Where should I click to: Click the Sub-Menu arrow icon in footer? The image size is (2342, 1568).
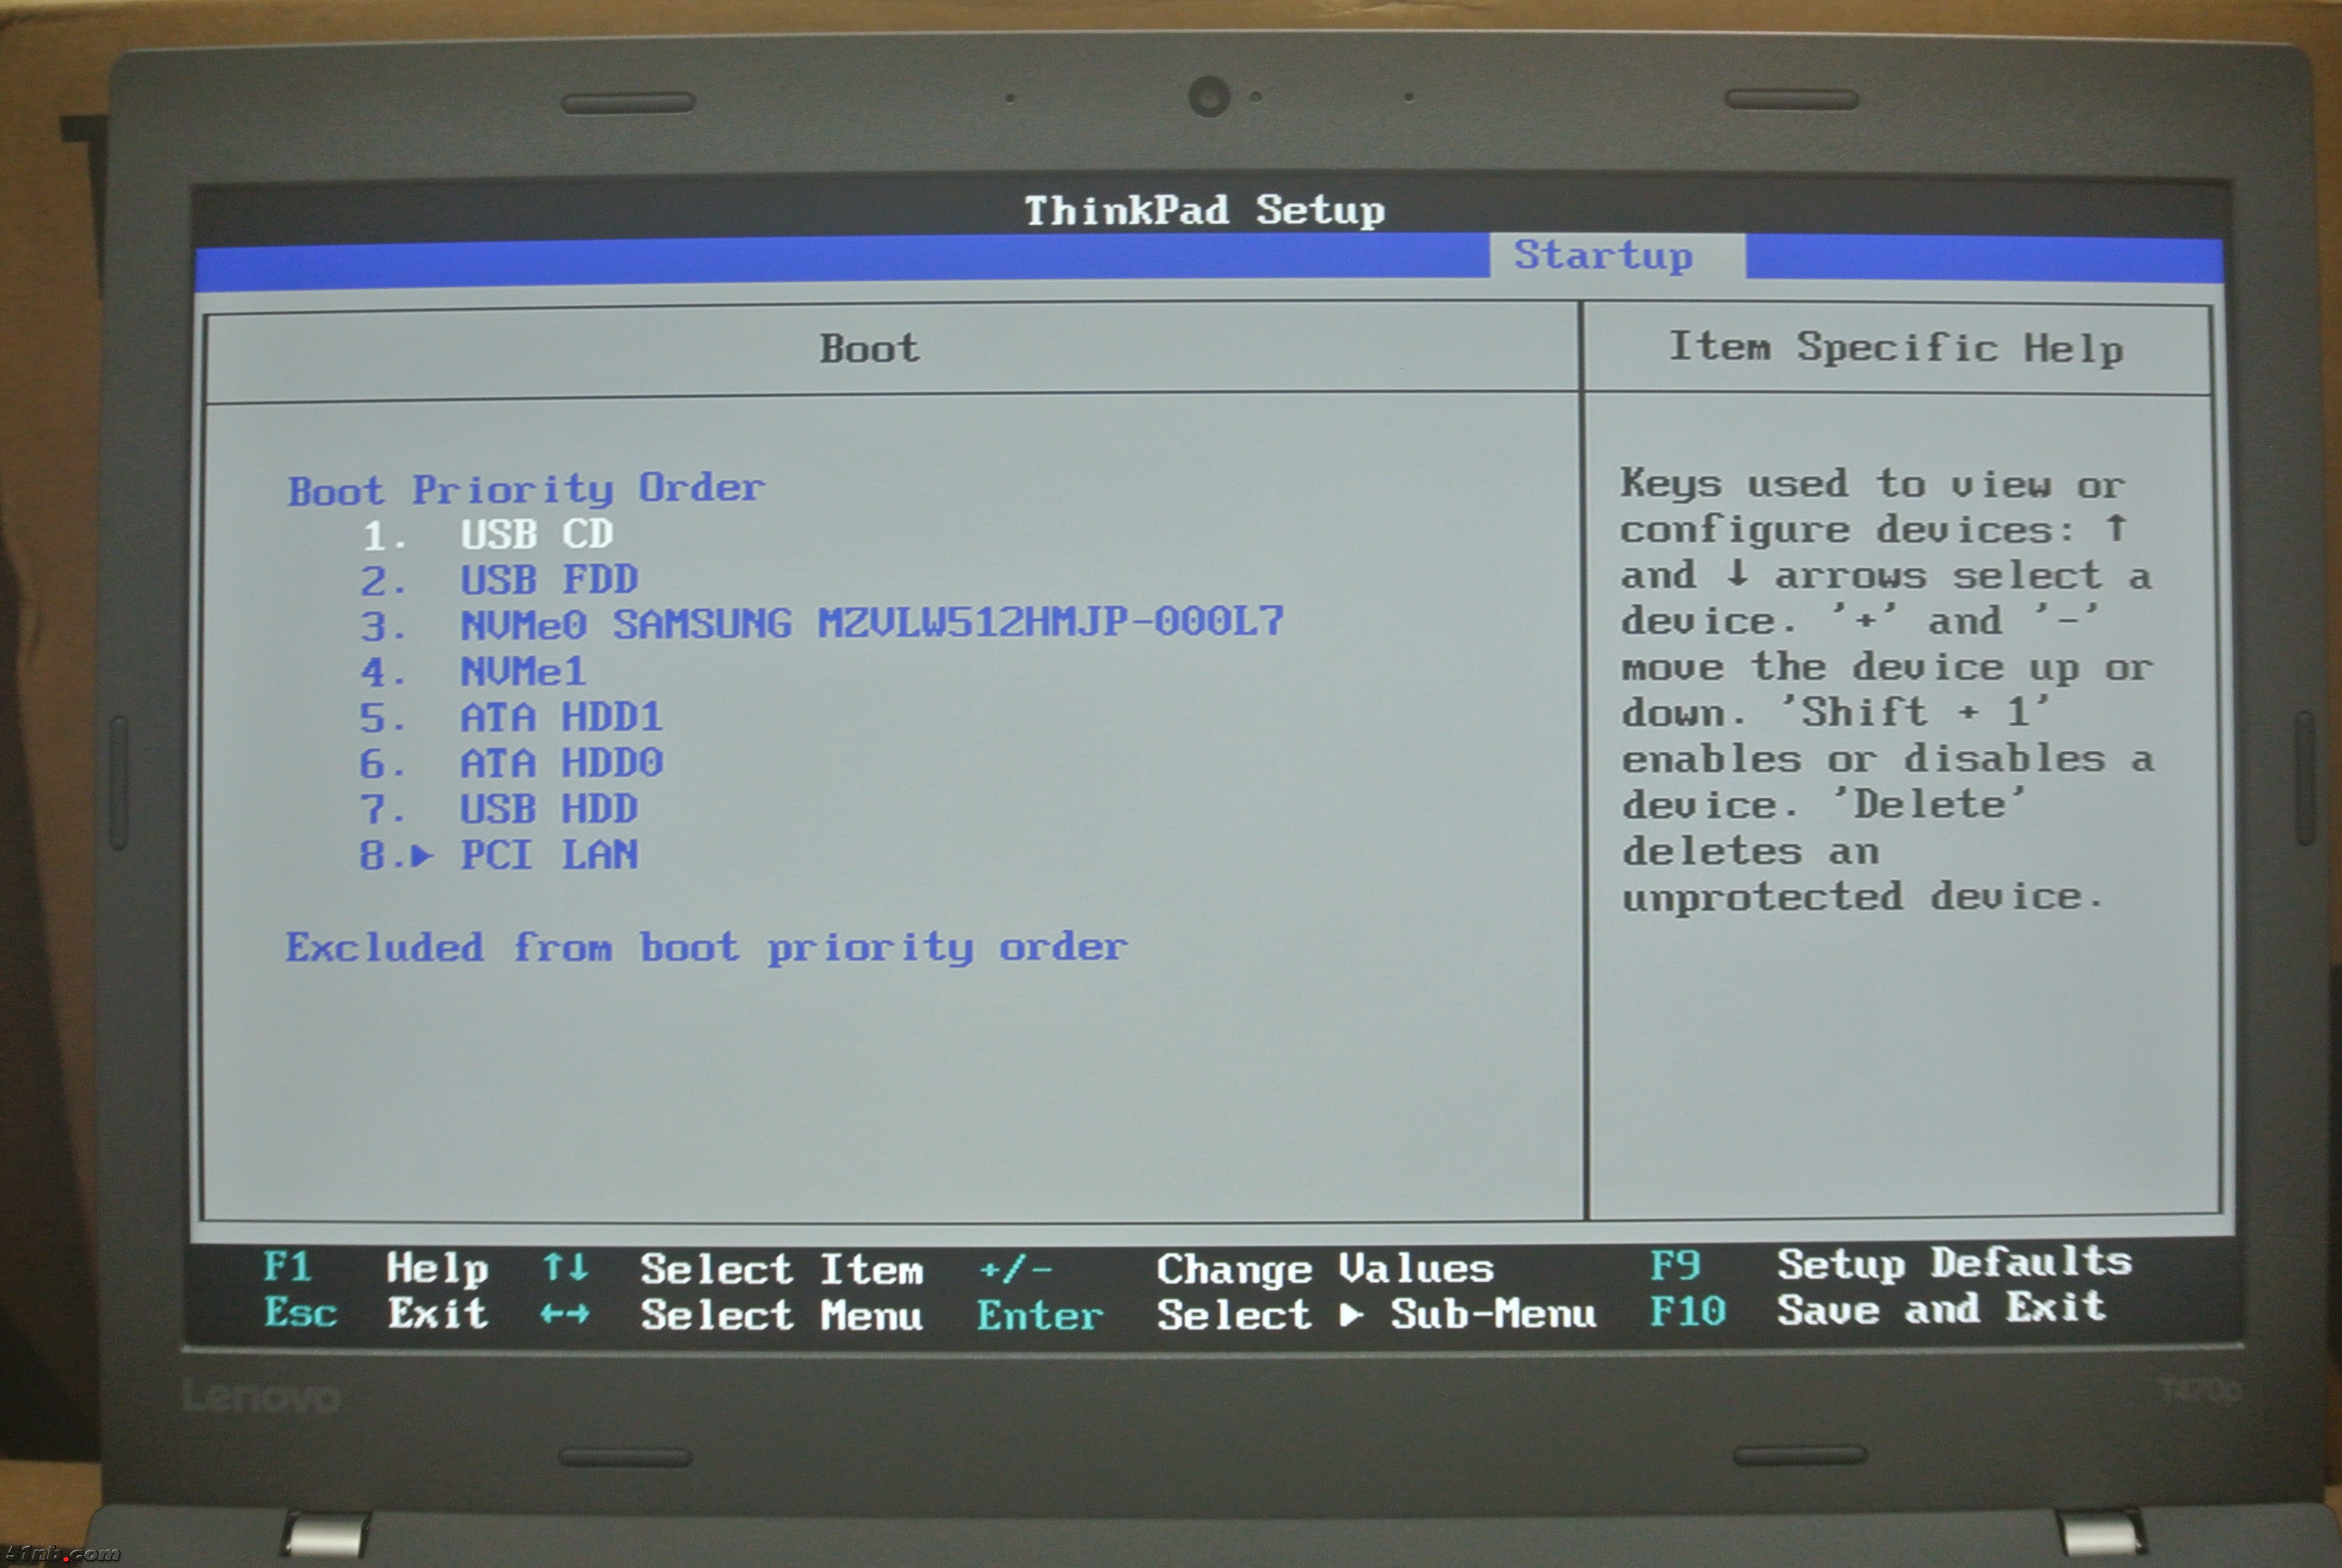click(1351, 1315)
